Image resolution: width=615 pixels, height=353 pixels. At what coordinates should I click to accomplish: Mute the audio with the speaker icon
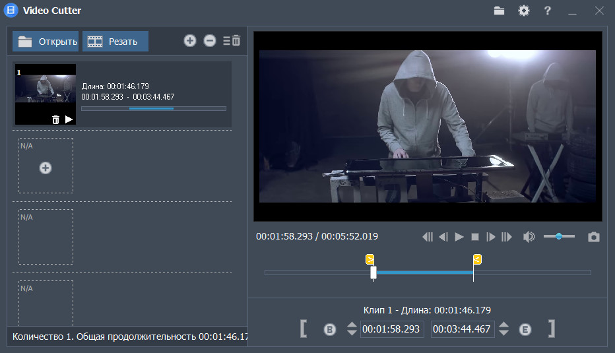[x=529, y=237]
